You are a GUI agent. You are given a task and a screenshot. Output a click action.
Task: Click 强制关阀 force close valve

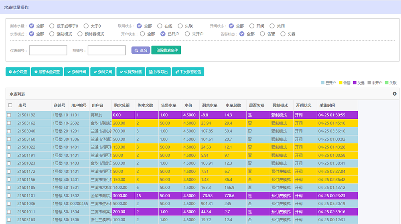(103, 72)
